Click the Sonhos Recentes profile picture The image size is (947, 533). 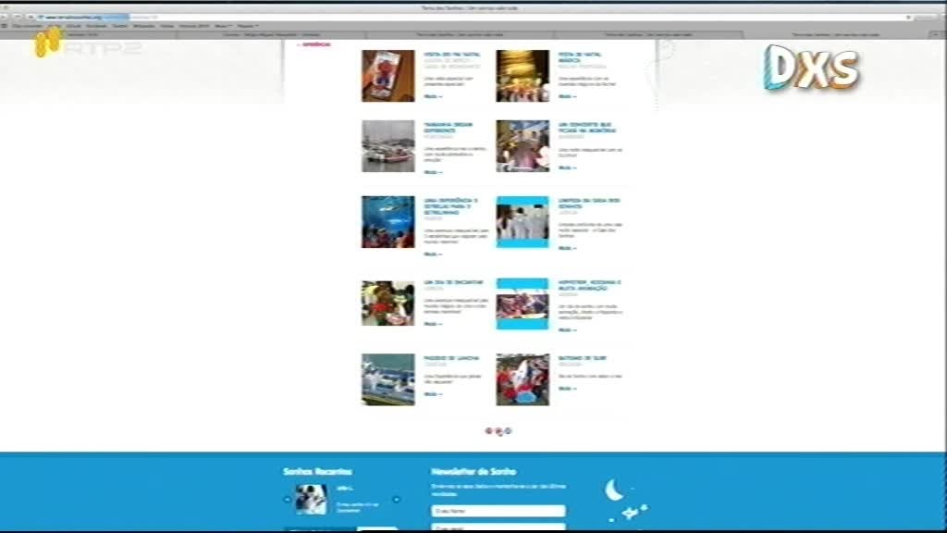pos(312,500)
